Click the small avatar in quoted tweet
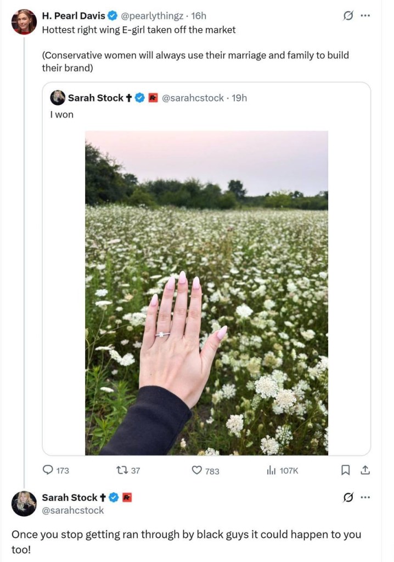The width and height of the screenshot is (394, 562). [58, 98]
